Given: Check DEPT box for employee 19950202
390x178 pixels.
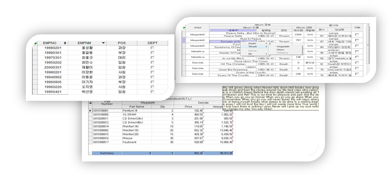Looking at the screenshot, I should coord(152,62).
